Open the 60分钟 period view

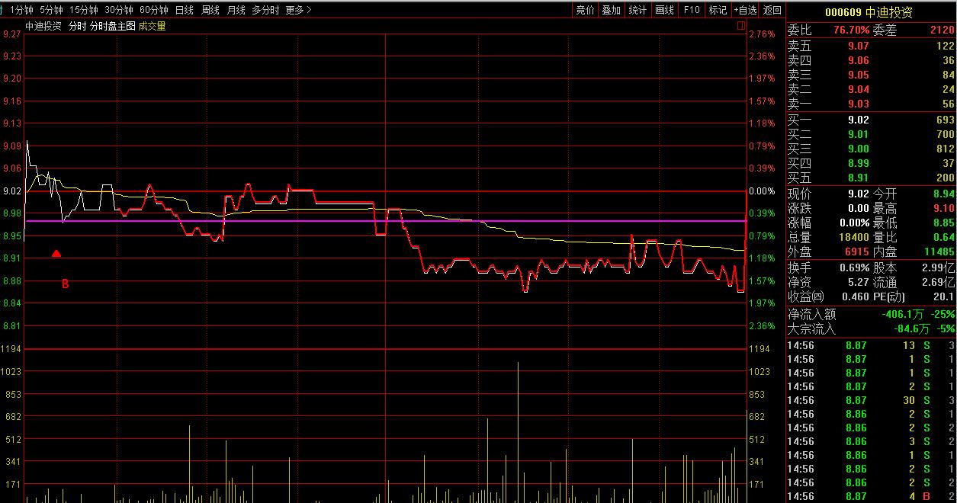point(154,10)
